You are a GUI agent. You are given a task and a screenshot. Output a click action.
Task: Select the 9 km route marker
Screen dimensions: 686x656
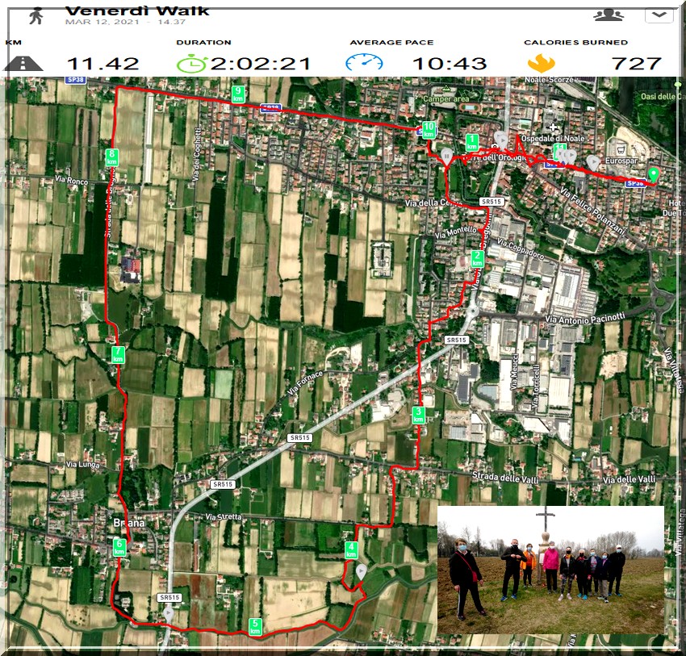point(238,94)
